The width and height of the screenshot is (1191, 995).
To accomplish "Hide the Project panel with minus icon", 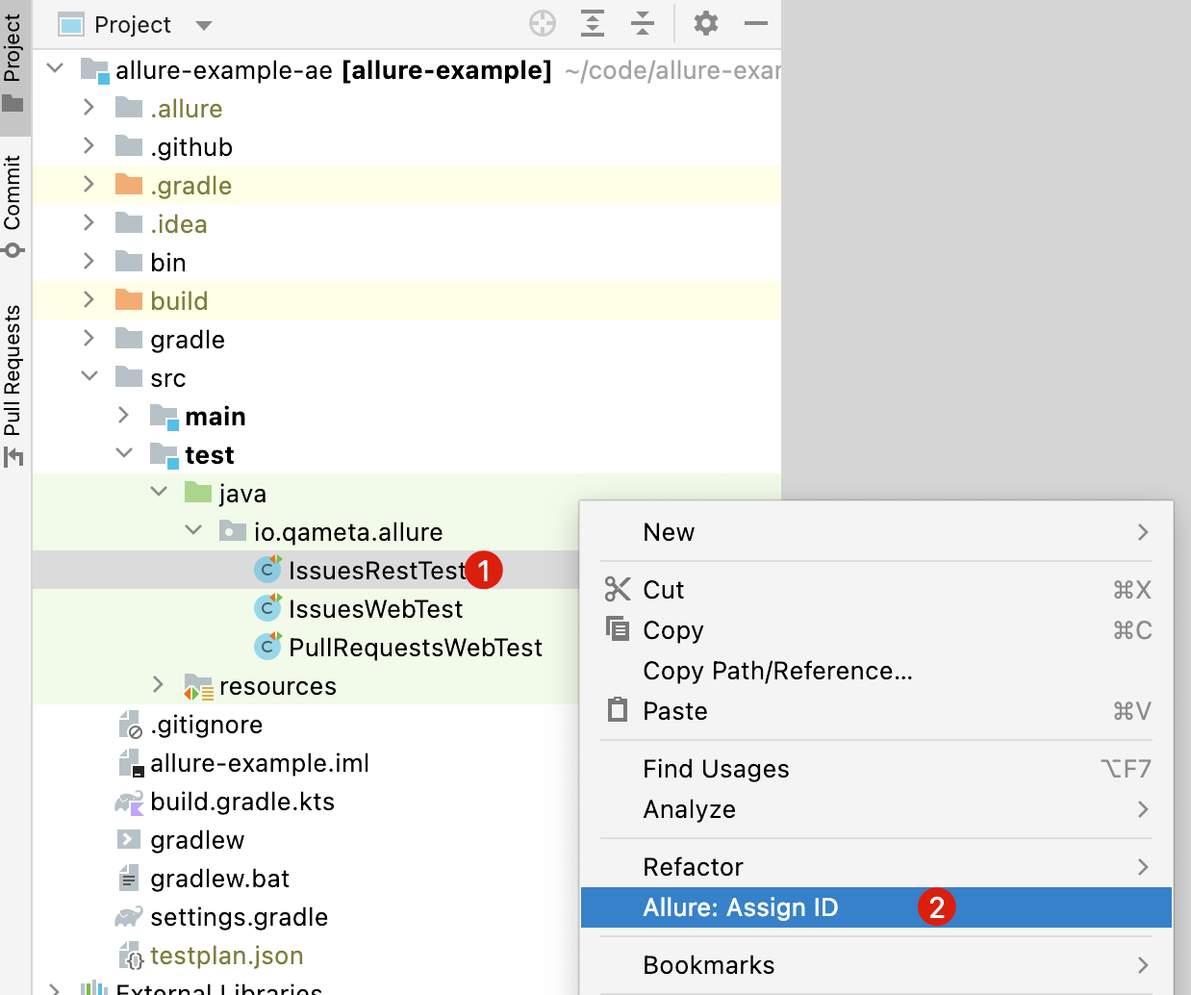I will [x=756, y=23].
